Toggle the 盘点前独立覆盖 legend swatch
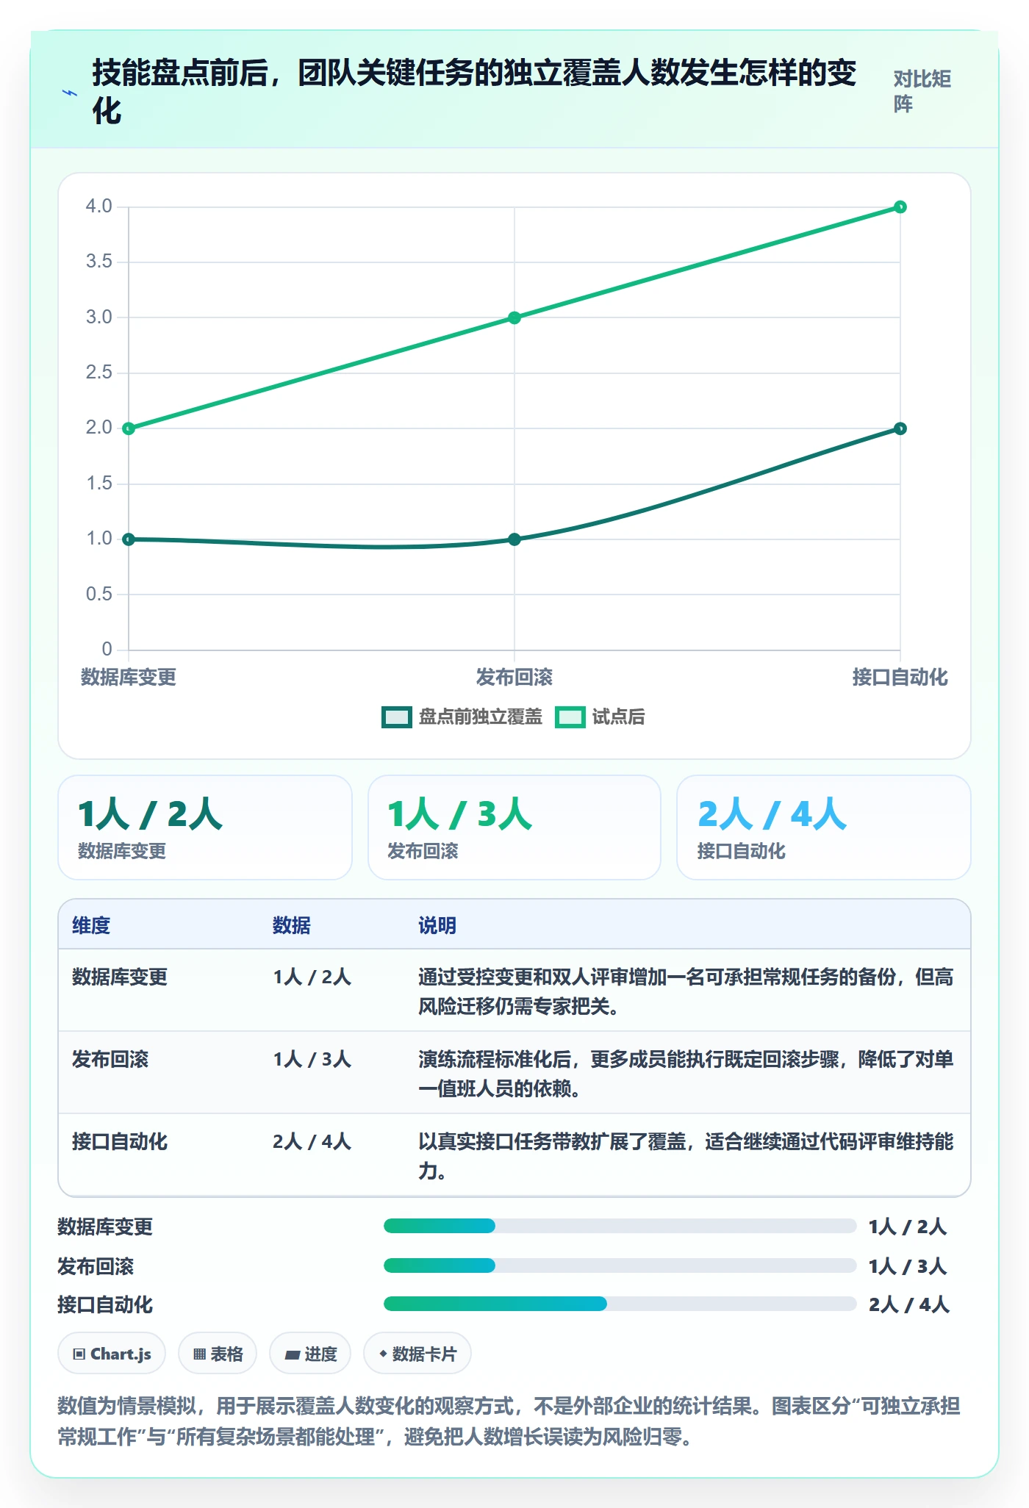 click(x=396, y=717)
